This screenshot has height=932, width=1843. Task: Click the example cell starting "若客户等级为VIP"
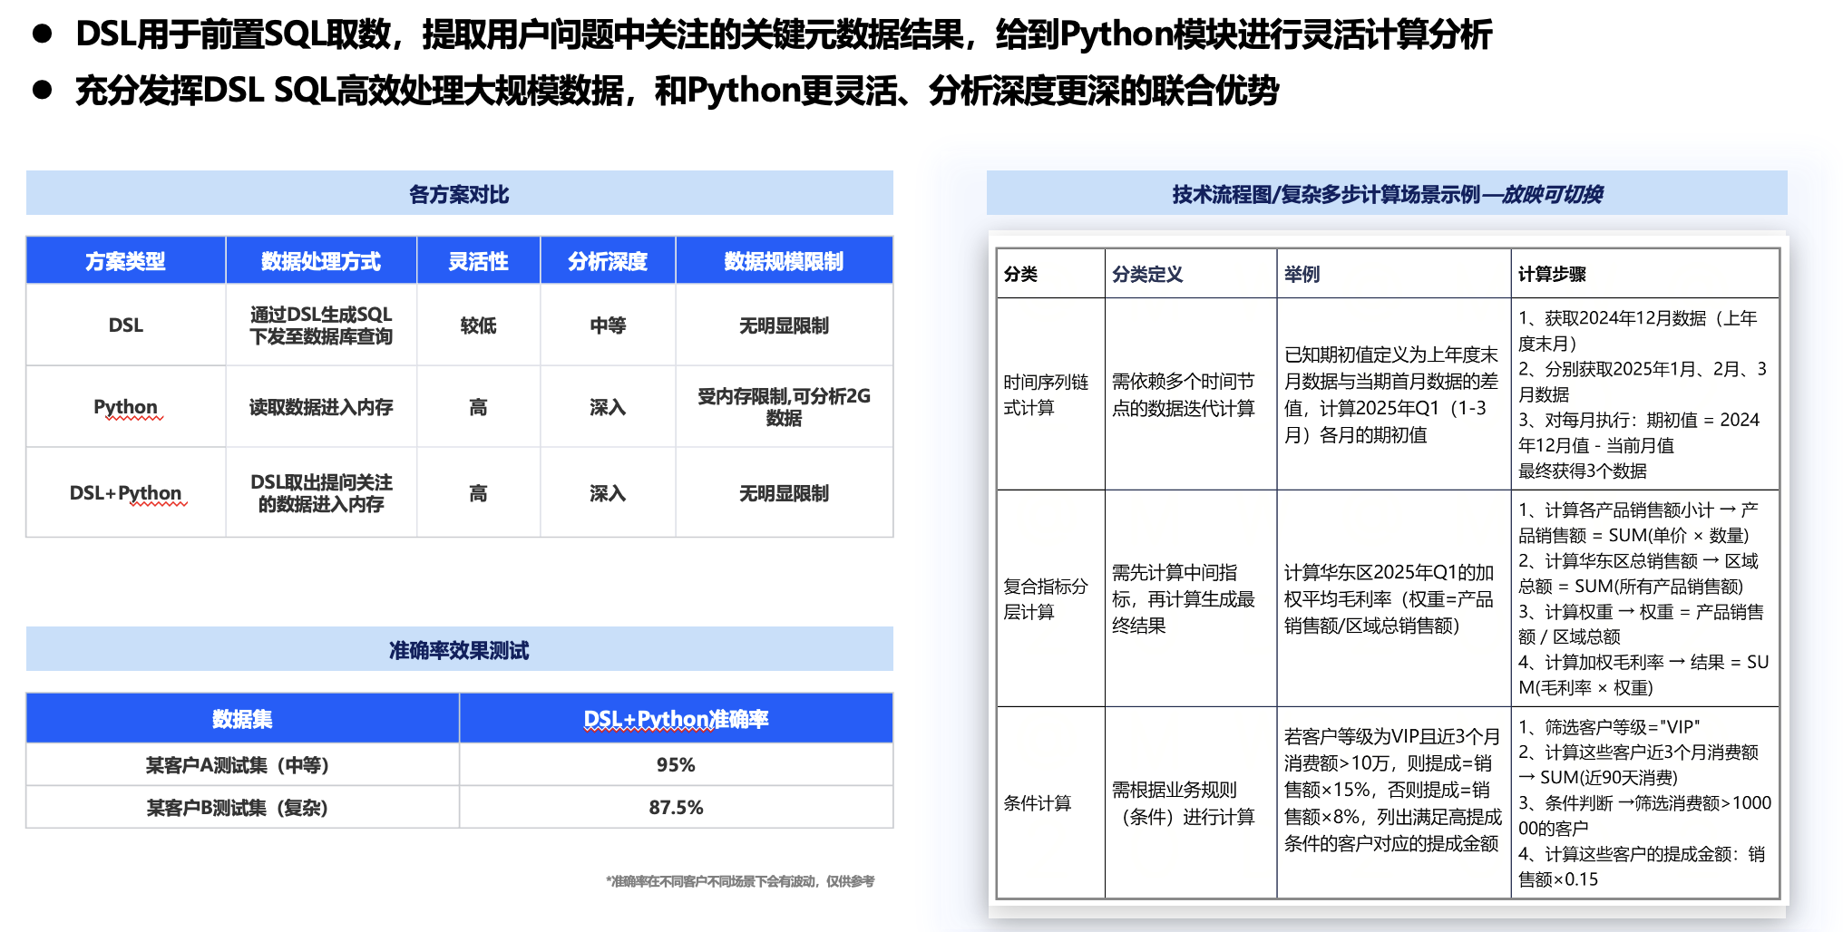1394,802
